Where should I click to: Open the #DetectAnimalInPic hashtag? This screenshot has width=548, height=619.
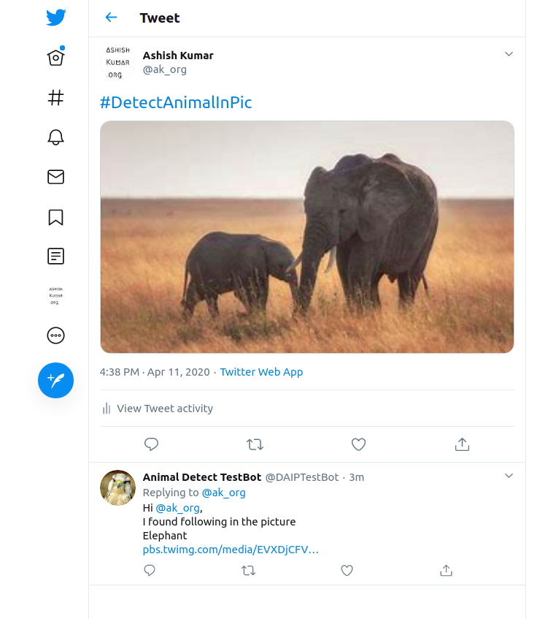[176, 102]
